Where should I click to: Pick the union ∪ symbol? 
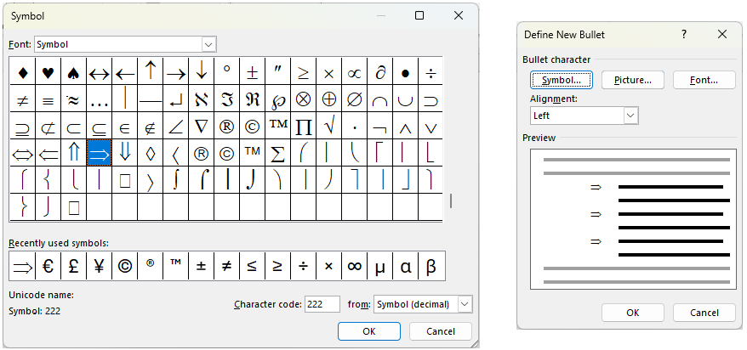405,99
